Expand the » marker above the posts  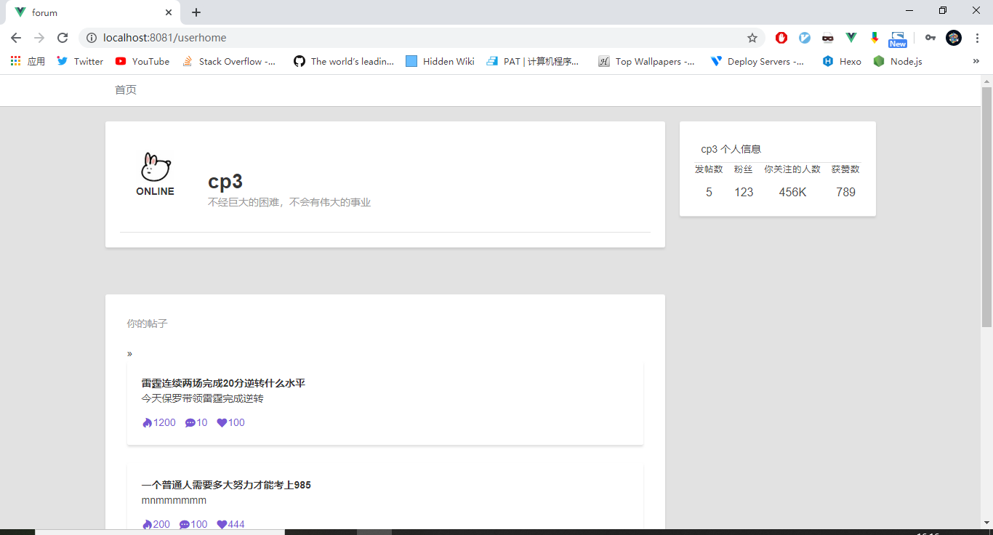tap(129, 354)
